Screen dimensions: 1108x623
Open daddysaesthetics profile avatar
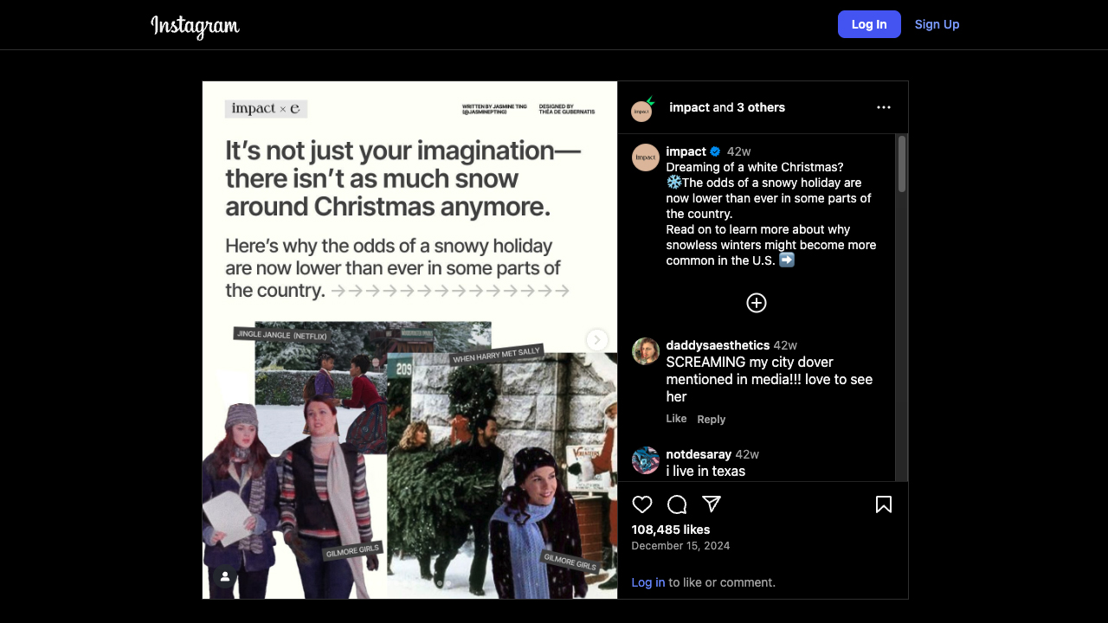pyautogui.click(x=646, y=351)
